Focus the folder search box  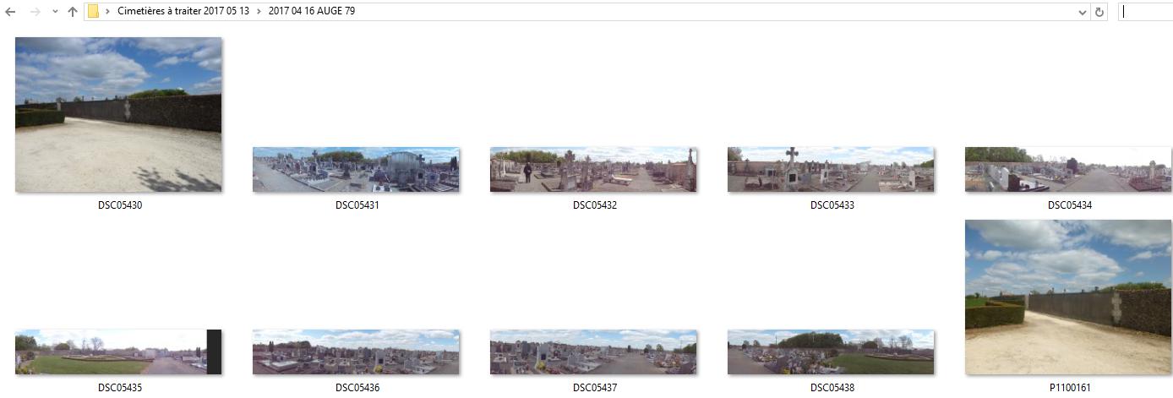(1145, 12)
